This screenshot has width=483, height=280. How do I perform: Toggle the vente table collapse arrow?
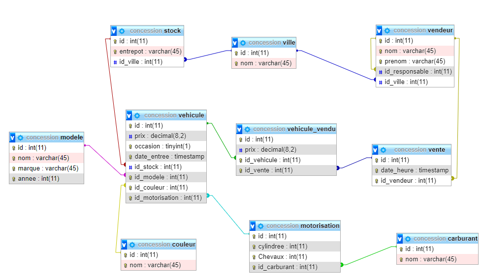point(376,150)
